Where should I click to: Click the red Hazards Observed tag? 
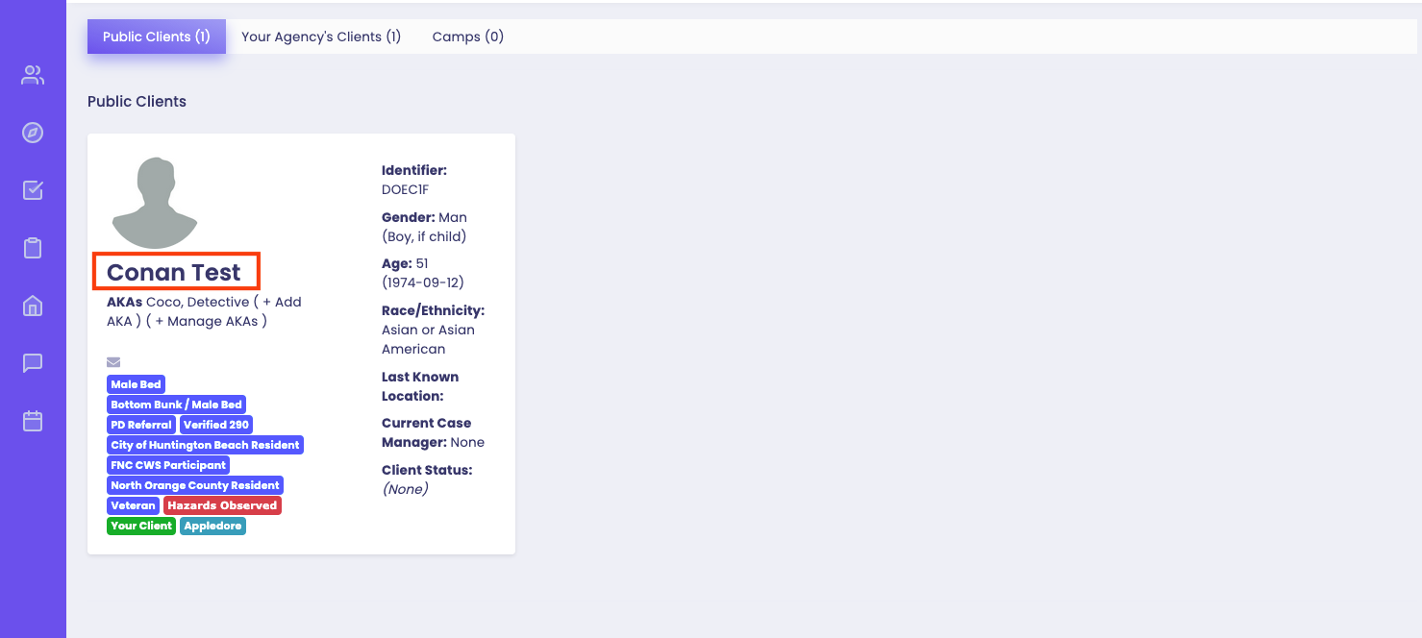[x=222, y=505]
